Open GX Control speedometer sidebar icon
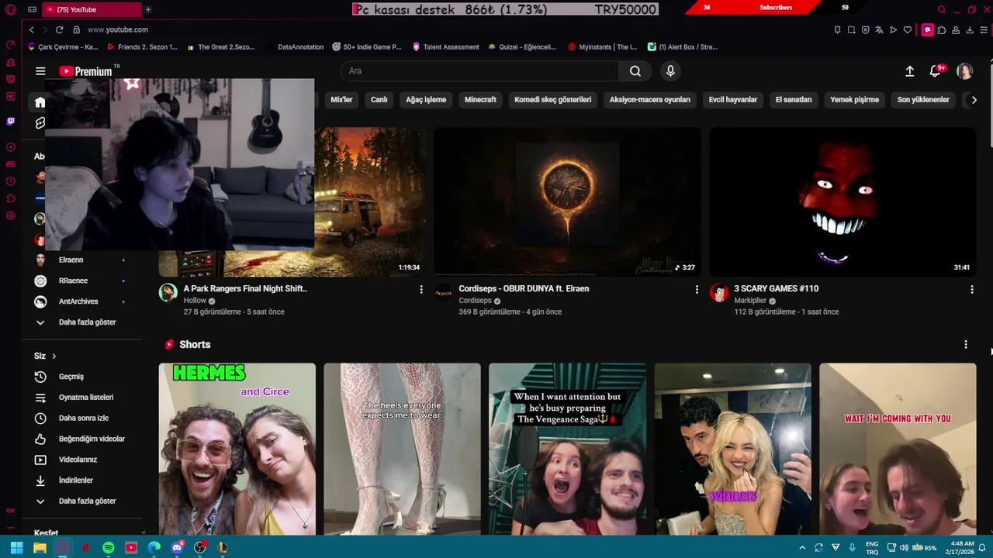This screenshot has height=558, width=993. click(10, 45)
